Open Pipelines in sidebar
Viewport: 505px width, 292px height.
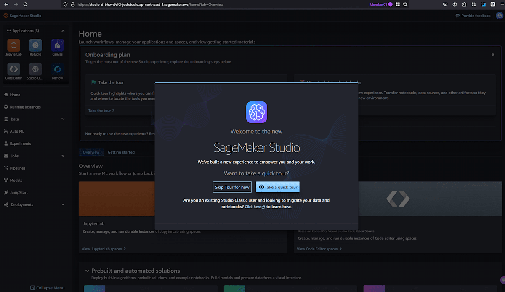click(14, 168)
